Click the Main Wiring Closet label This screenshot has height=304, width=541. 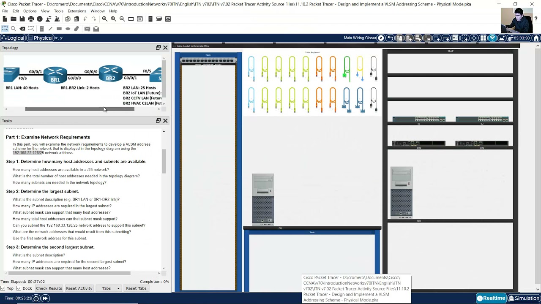click(x=360, y=38)
